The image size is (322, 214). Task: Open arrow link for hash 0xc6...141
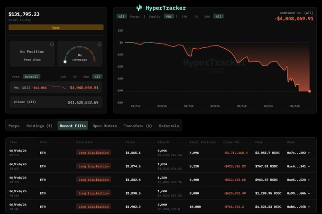click(x=309, y=166)
